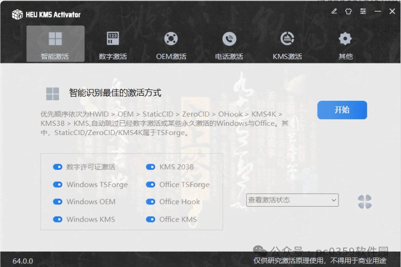Viewport: 401px width, 267px height.
Task: Click the blue 开始 button
Action: tap(342, 110)
